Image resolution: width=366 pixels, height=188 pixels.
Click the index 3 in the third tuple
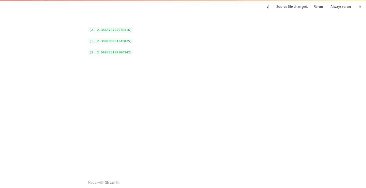click(x=92, y=53)
